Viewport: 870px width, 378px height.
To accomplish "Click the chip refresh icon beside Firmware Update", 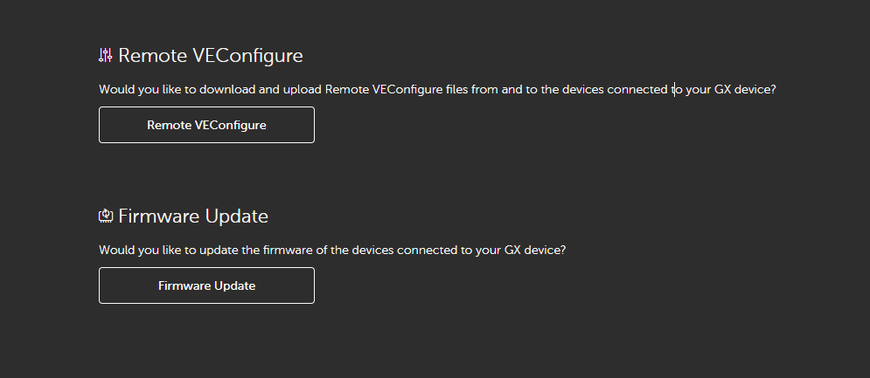I will [106, 216].
